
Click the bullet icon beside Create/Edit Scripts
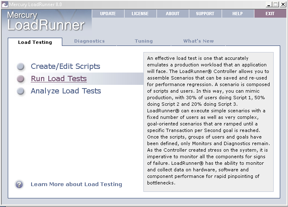[x=20, y=66]
